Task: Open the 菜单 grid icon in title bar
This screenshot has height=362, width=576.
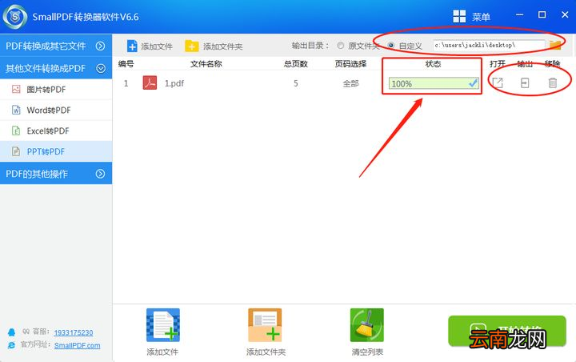Action: (459, 16)
